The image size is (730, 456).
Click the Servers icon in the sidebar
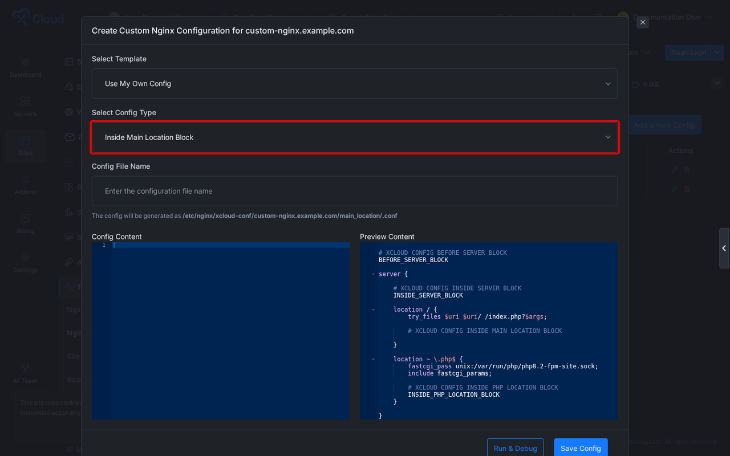[25, 101]
